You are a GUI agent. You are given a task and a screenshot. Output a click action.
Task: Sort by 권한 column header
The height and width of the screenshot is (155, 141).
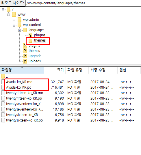(129, 70)
